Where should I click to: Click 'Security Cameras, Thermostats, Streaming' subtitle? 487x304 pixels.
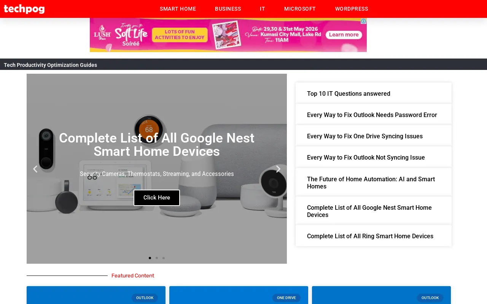(x=157, y=174)
